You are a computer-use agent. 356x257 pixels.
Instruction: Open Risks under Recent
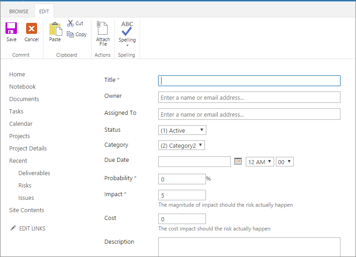pyautogui.click(x=25, y=186)
